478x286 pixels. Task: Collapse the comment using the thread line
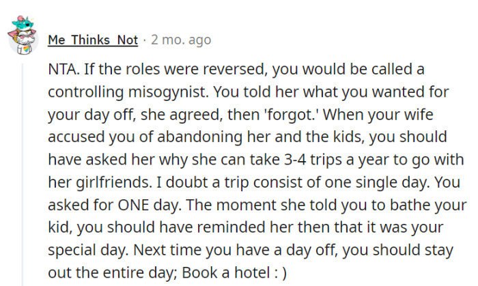coord(23,171)
